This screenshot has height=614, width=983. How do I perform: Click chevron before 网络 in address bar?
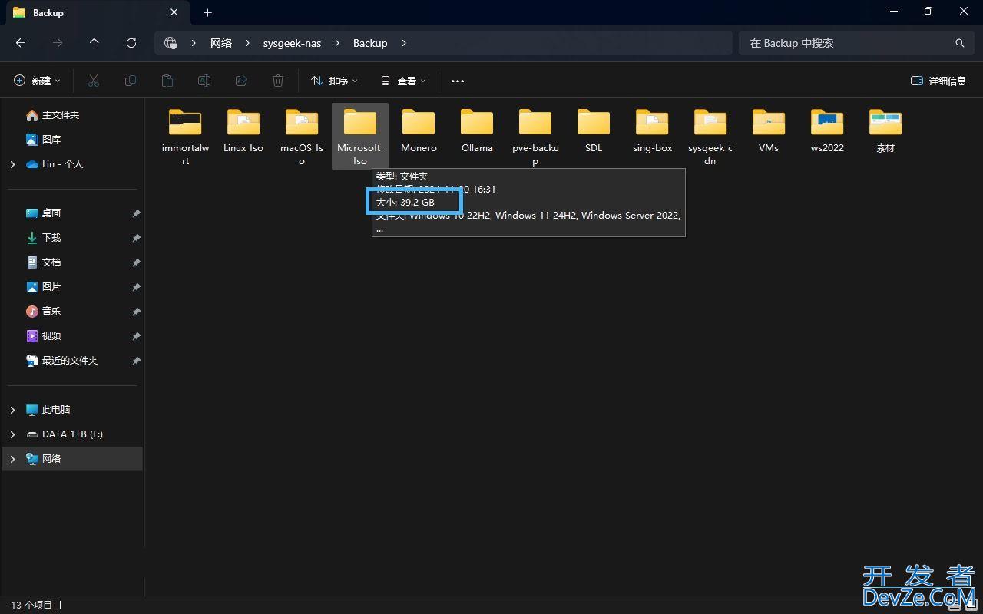194,43
